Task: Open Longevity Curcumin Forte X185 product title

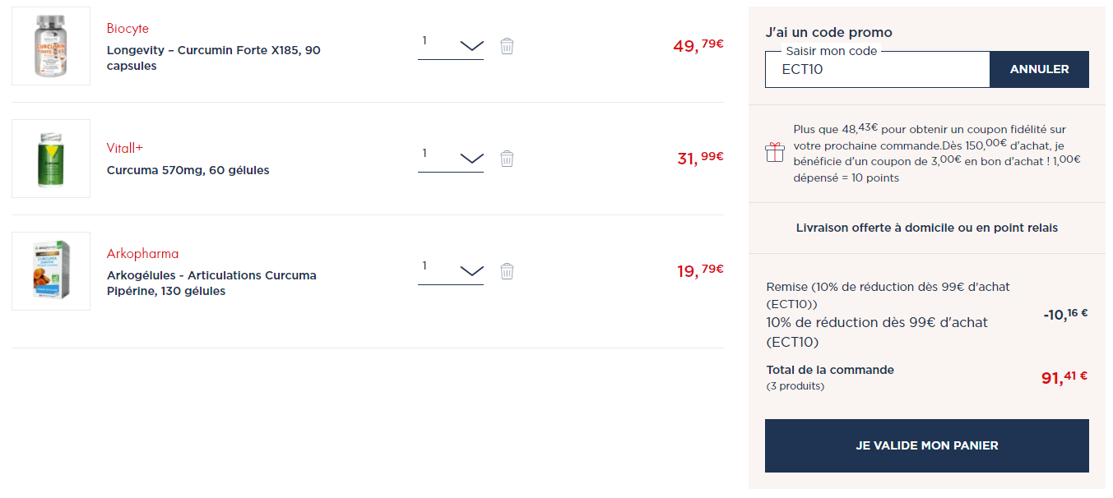Action: (x=214, y=58)
